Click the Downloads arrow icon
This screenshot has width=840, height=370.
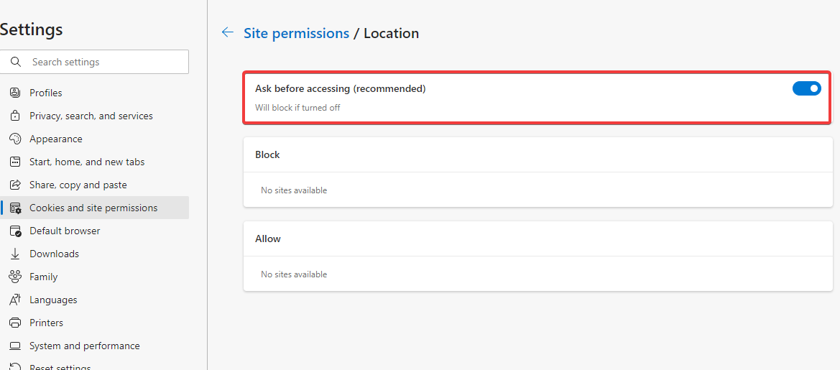pos(15,254)
